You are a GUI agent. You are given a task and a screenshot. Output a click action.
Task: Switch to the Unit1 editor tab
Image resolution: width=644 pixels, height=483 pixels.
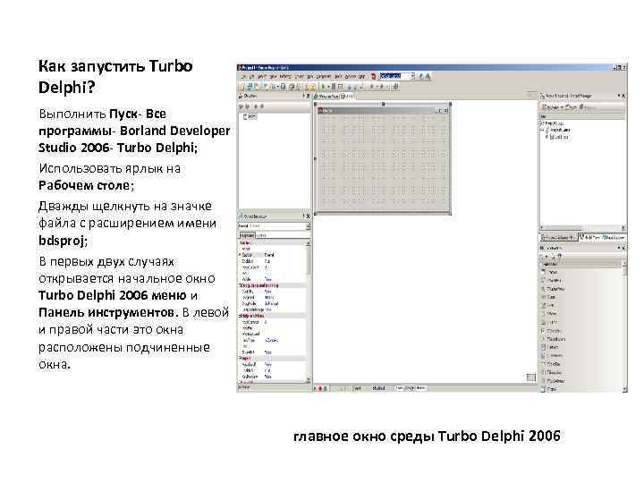click(x=347, y=96)
